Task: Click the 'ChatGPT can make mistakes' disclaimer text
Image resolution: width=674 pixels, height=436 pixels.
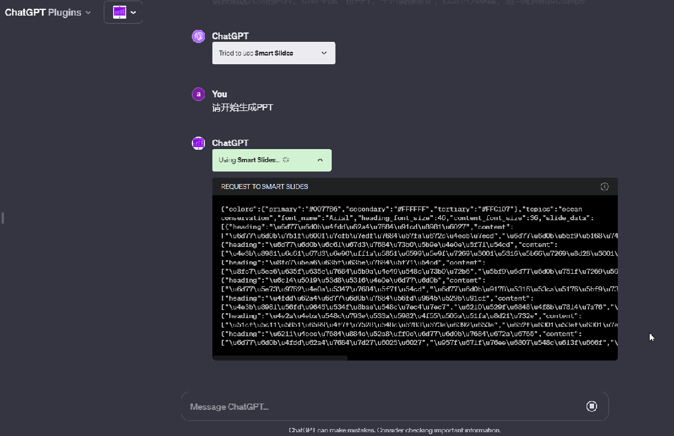Action: coord(395,430)
